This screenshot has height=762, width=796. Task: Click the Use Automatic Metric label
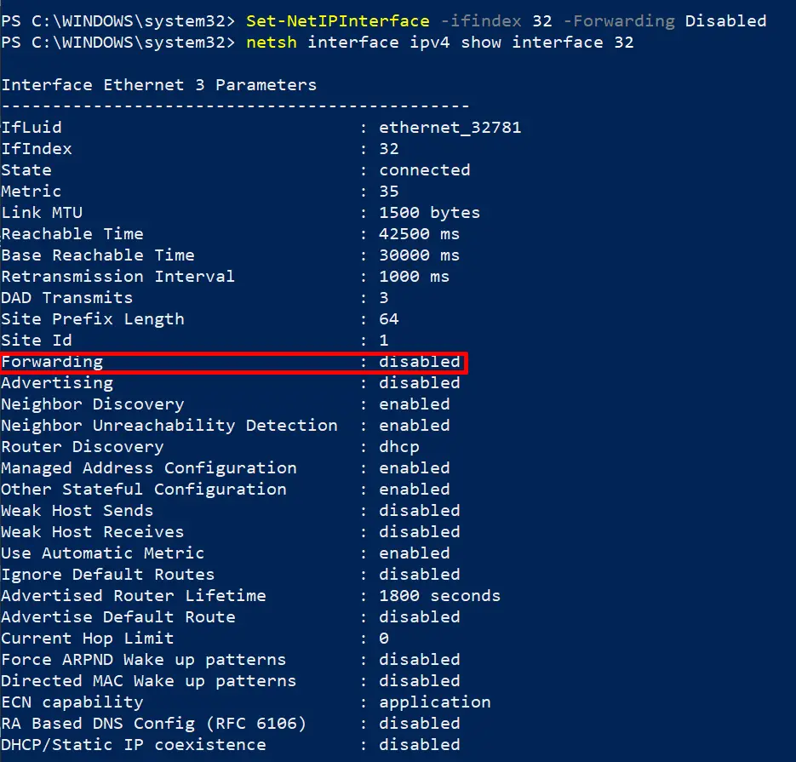pyautogui.click(x=102, y=553)
